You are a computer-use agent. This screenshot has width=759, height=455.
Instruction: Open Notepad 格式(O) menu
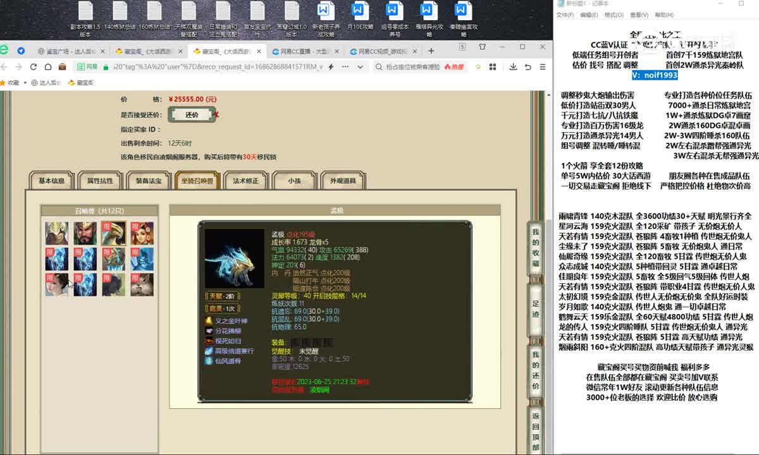[x=614, y=15]
